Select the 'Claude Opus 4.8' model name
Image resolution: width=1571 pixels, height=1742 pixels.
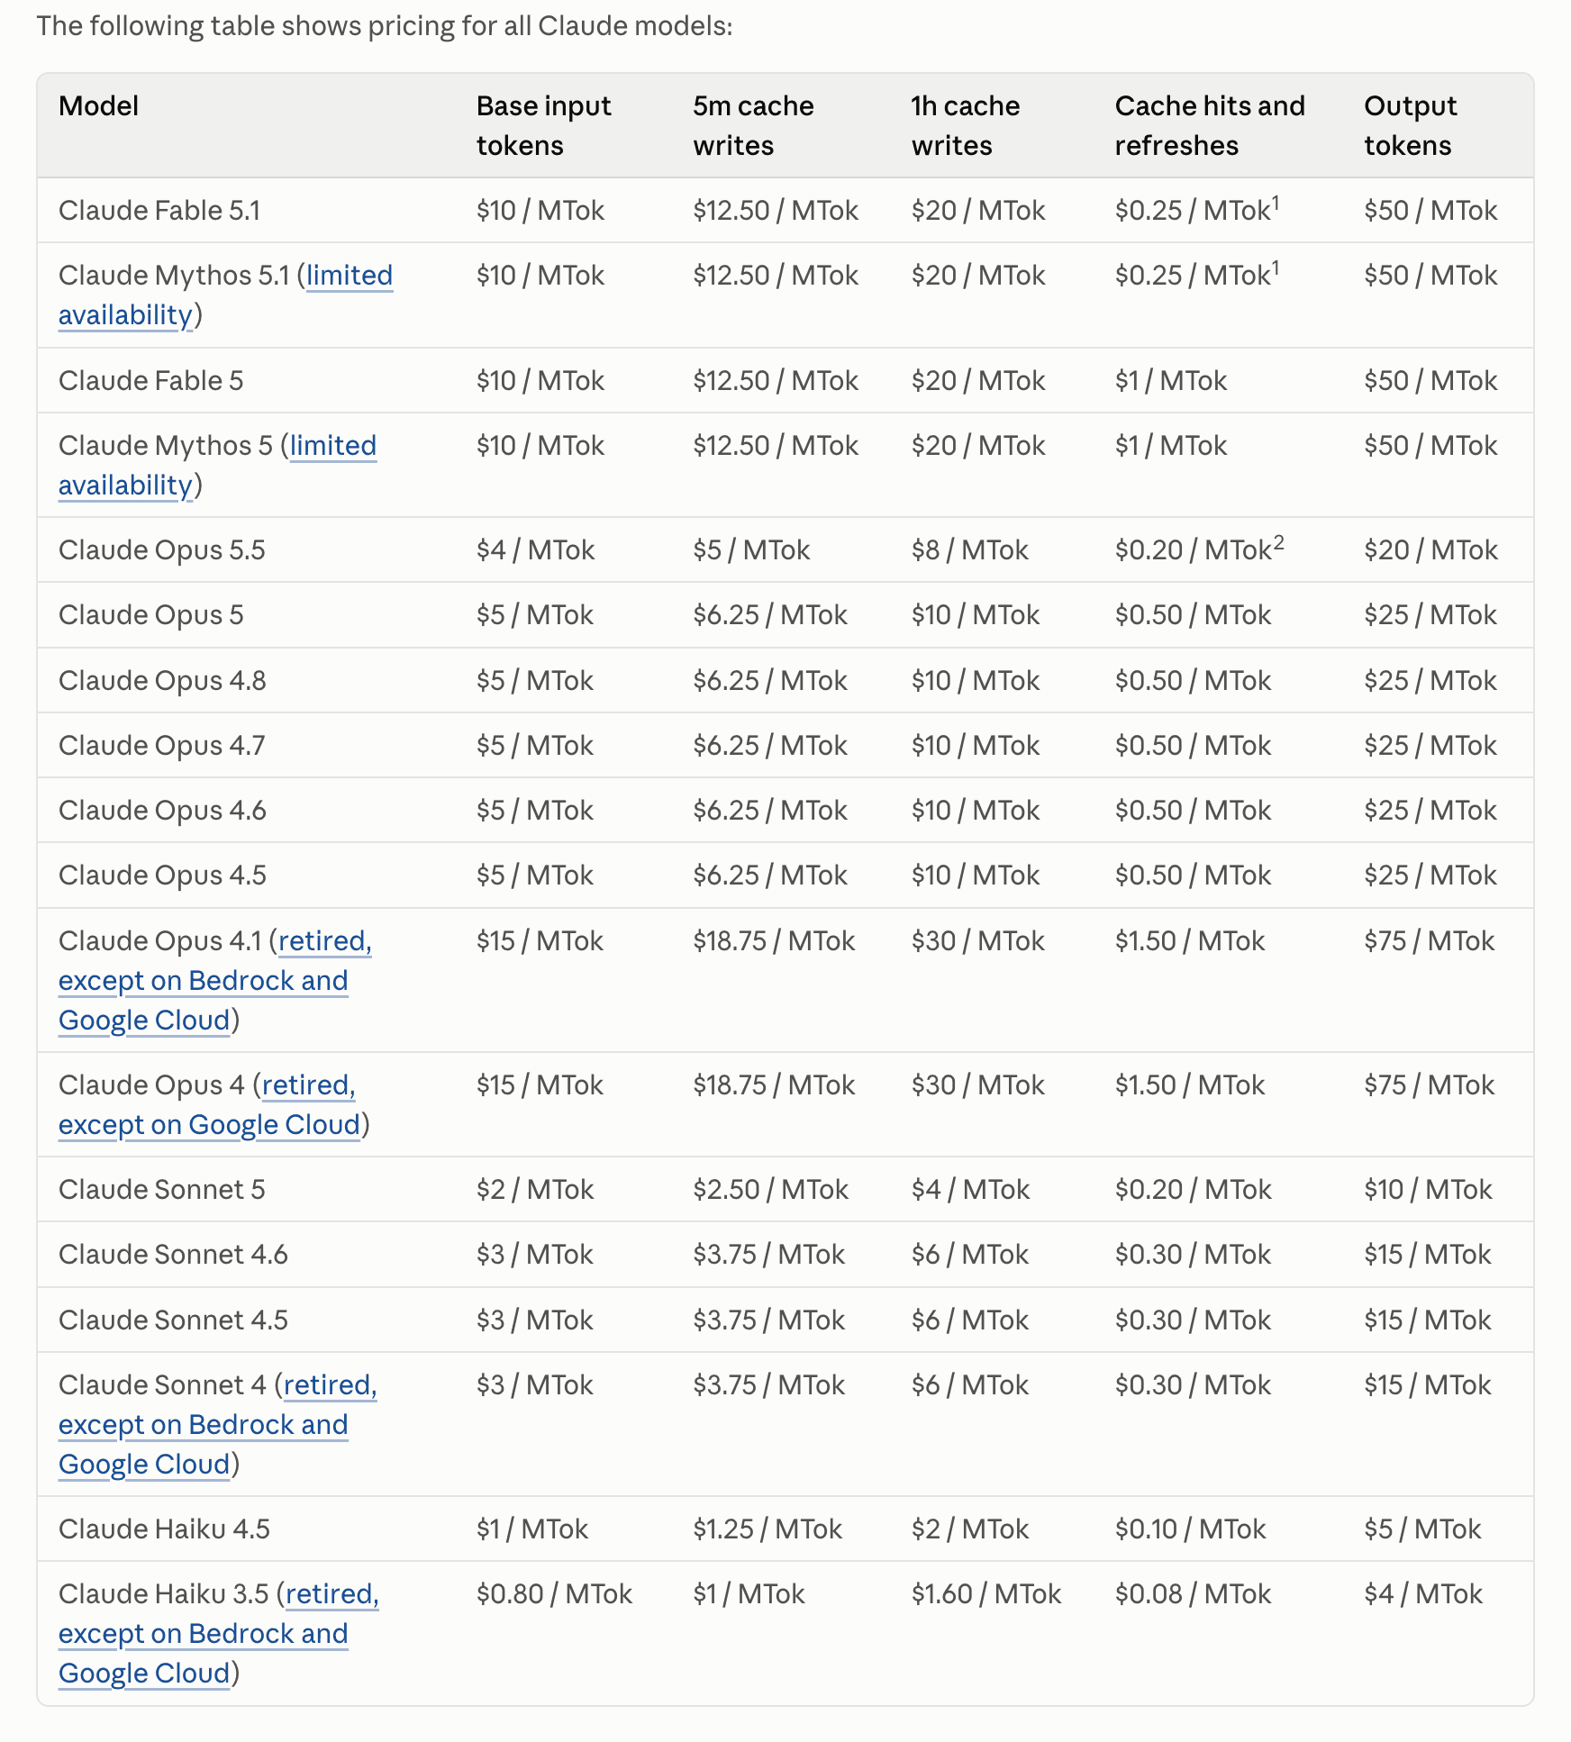[x=162, y=681]
